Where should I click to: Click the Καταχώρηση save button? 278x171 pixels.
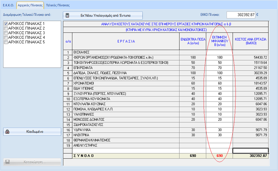point(32,162)
